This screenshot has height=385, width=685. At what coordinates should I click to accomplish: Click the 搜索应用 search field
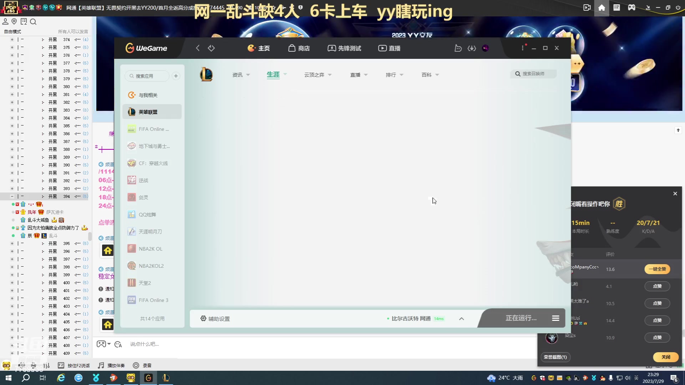[147, 76]
